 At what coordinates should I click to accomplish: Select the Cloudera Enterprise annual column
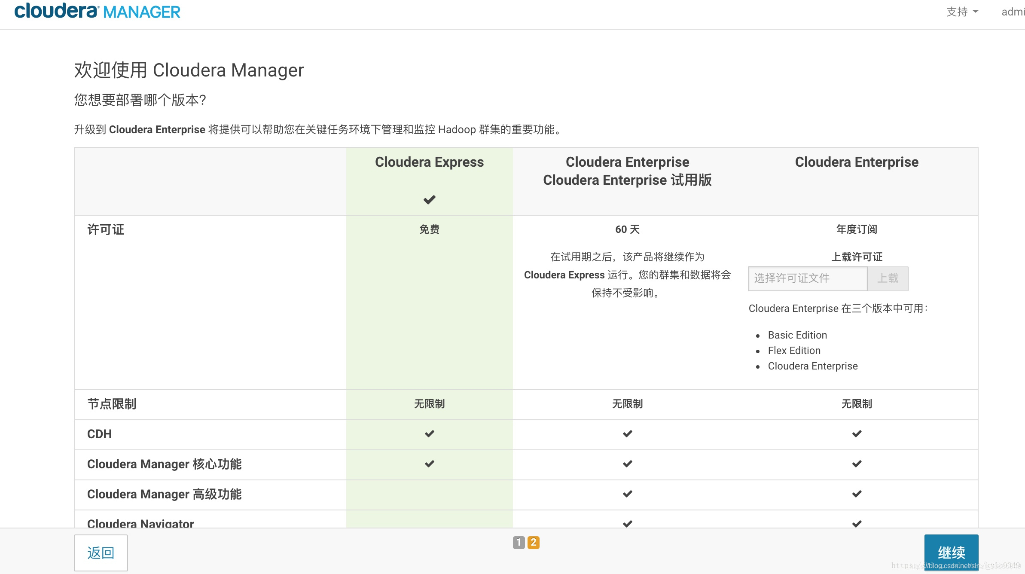coord(857,162)
